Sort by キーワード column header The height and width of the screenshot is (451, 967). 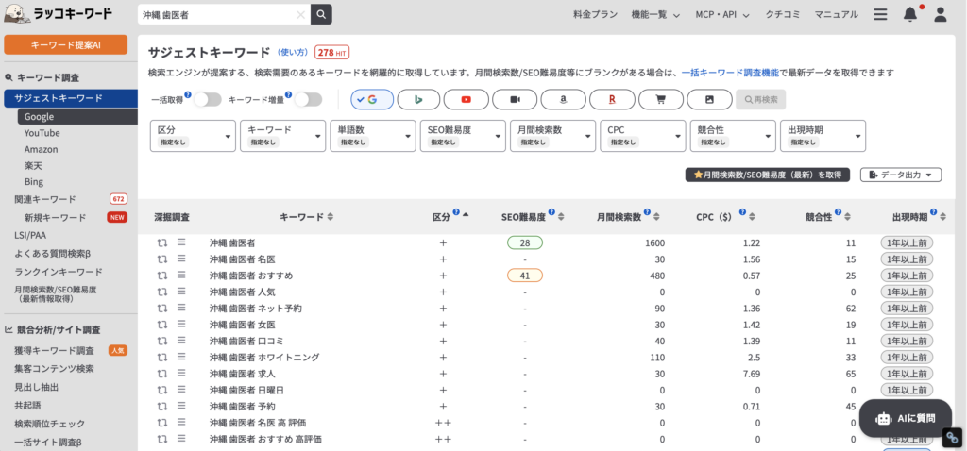tap(307, 217)
